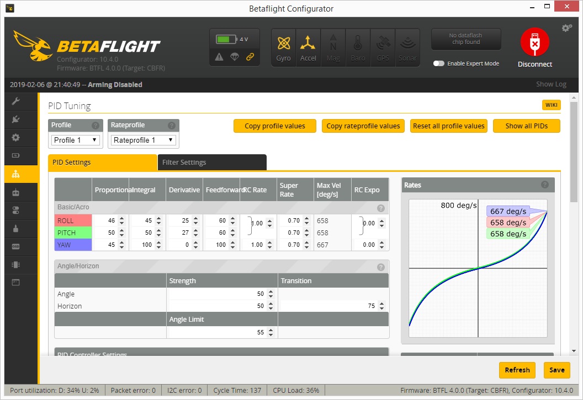This screenshot has width=583, height=400.
Task: Click the YAW RC Expo field
Action: 369,245
